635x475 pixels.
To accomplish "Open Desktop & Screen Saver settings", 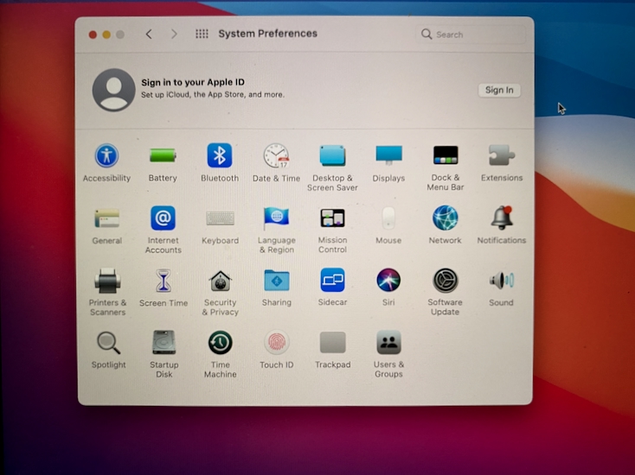I will (x=332, y=155).
